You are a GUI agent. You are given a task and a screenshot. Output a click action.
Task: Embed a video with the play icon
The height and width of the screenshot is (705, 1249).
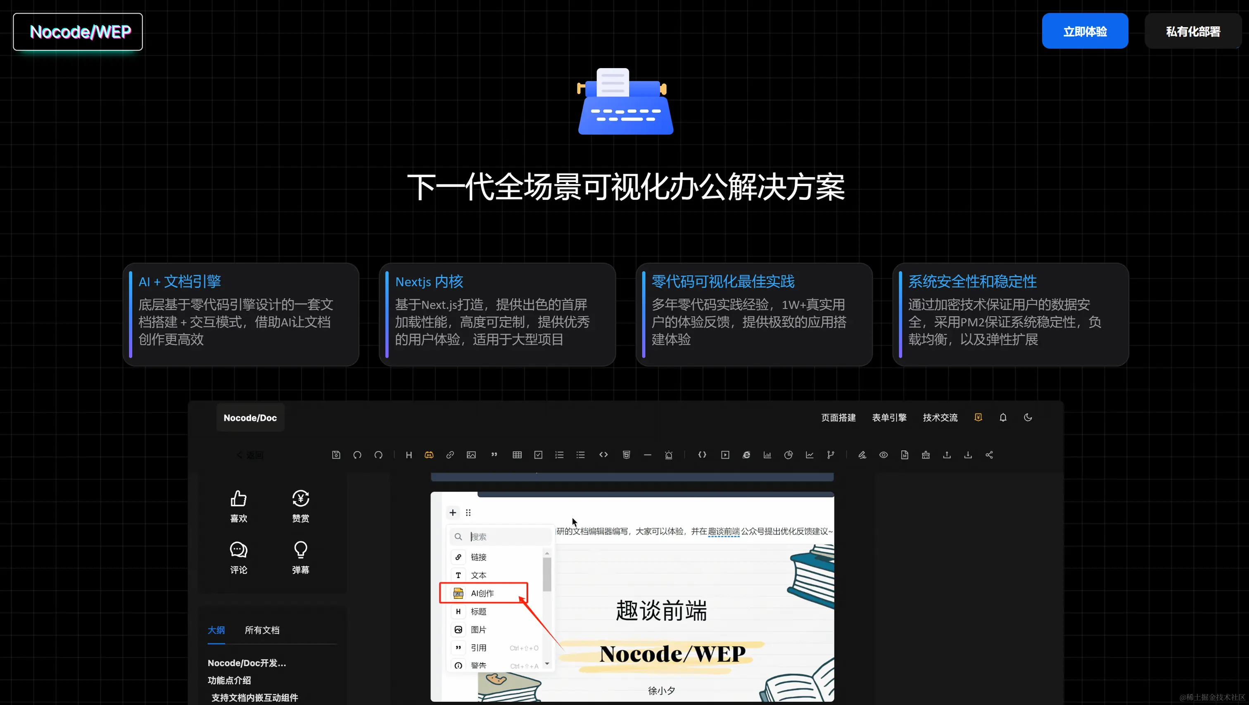click(725, 454)
